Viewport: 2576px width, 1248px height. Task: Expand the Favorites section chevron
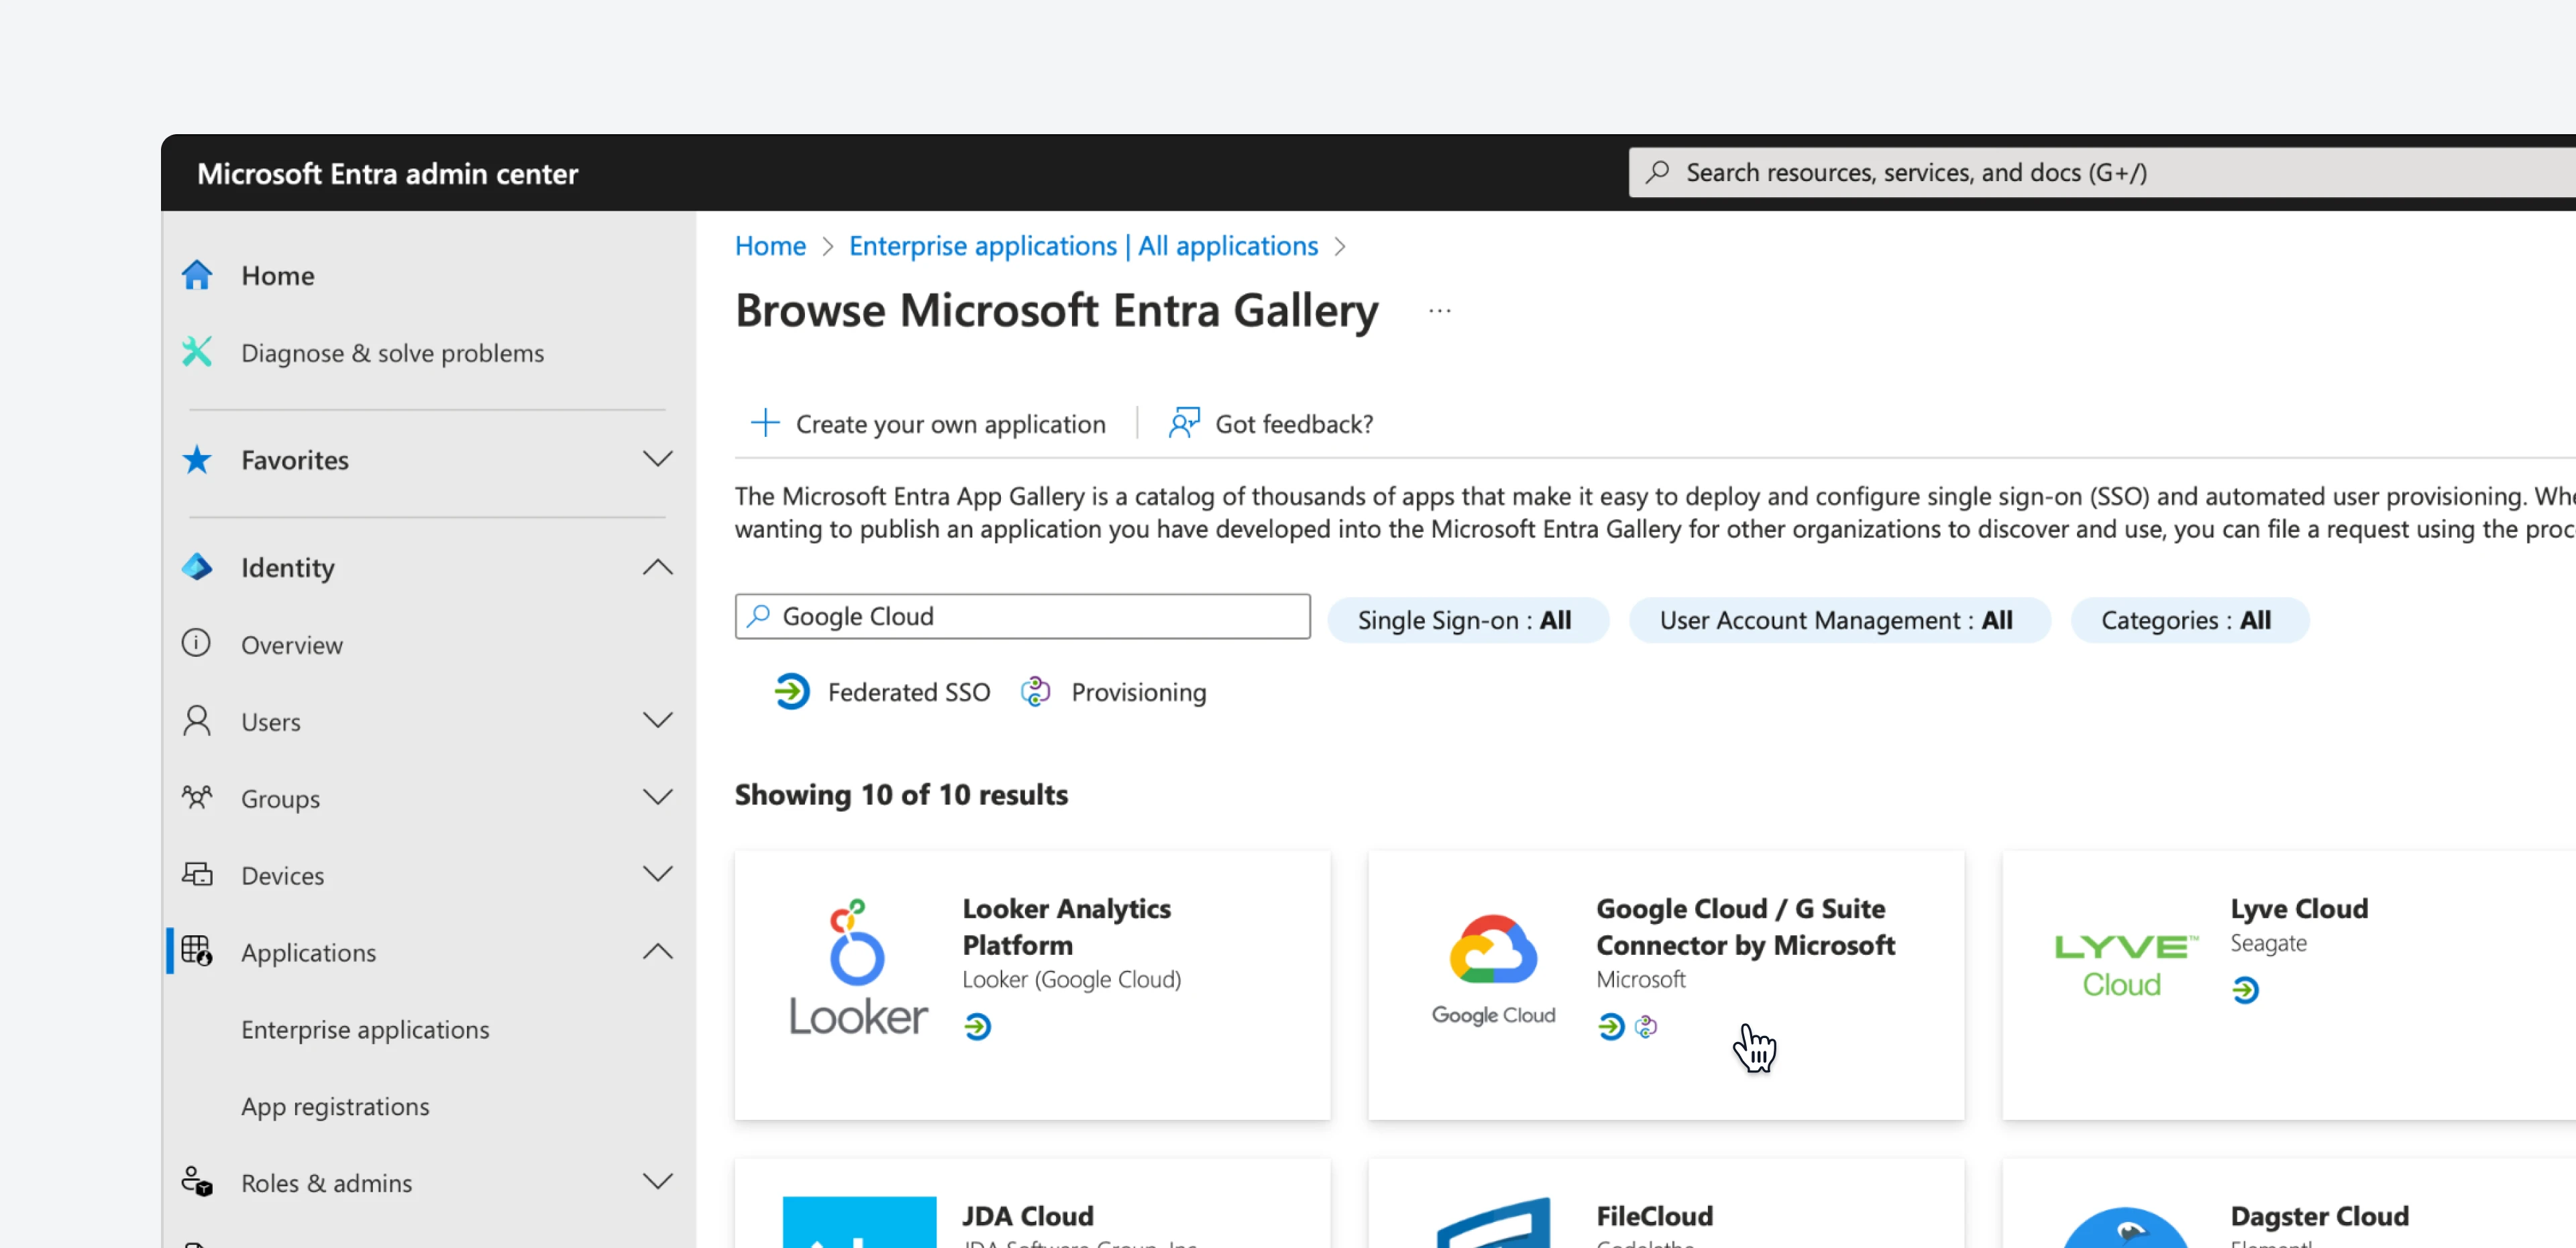(x=658, y=460)
